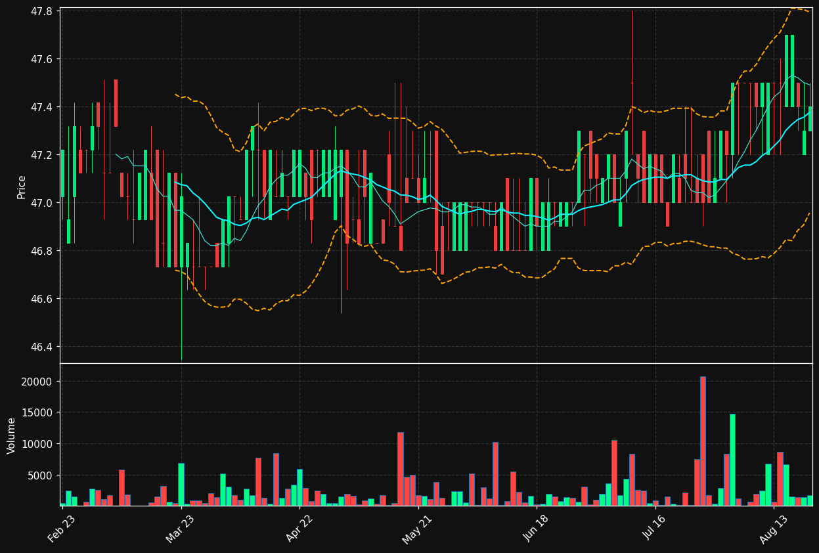819x553 pixels.
Task: Click the "Volume" y-axis label
Action: pyautogui.click(x=12, y=435)
